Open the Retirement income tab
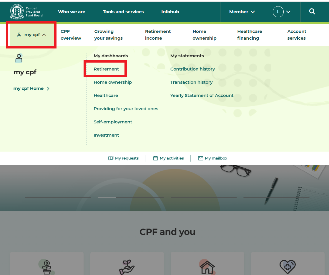Viewport: 329px width, 275px height. click(158, 35)
